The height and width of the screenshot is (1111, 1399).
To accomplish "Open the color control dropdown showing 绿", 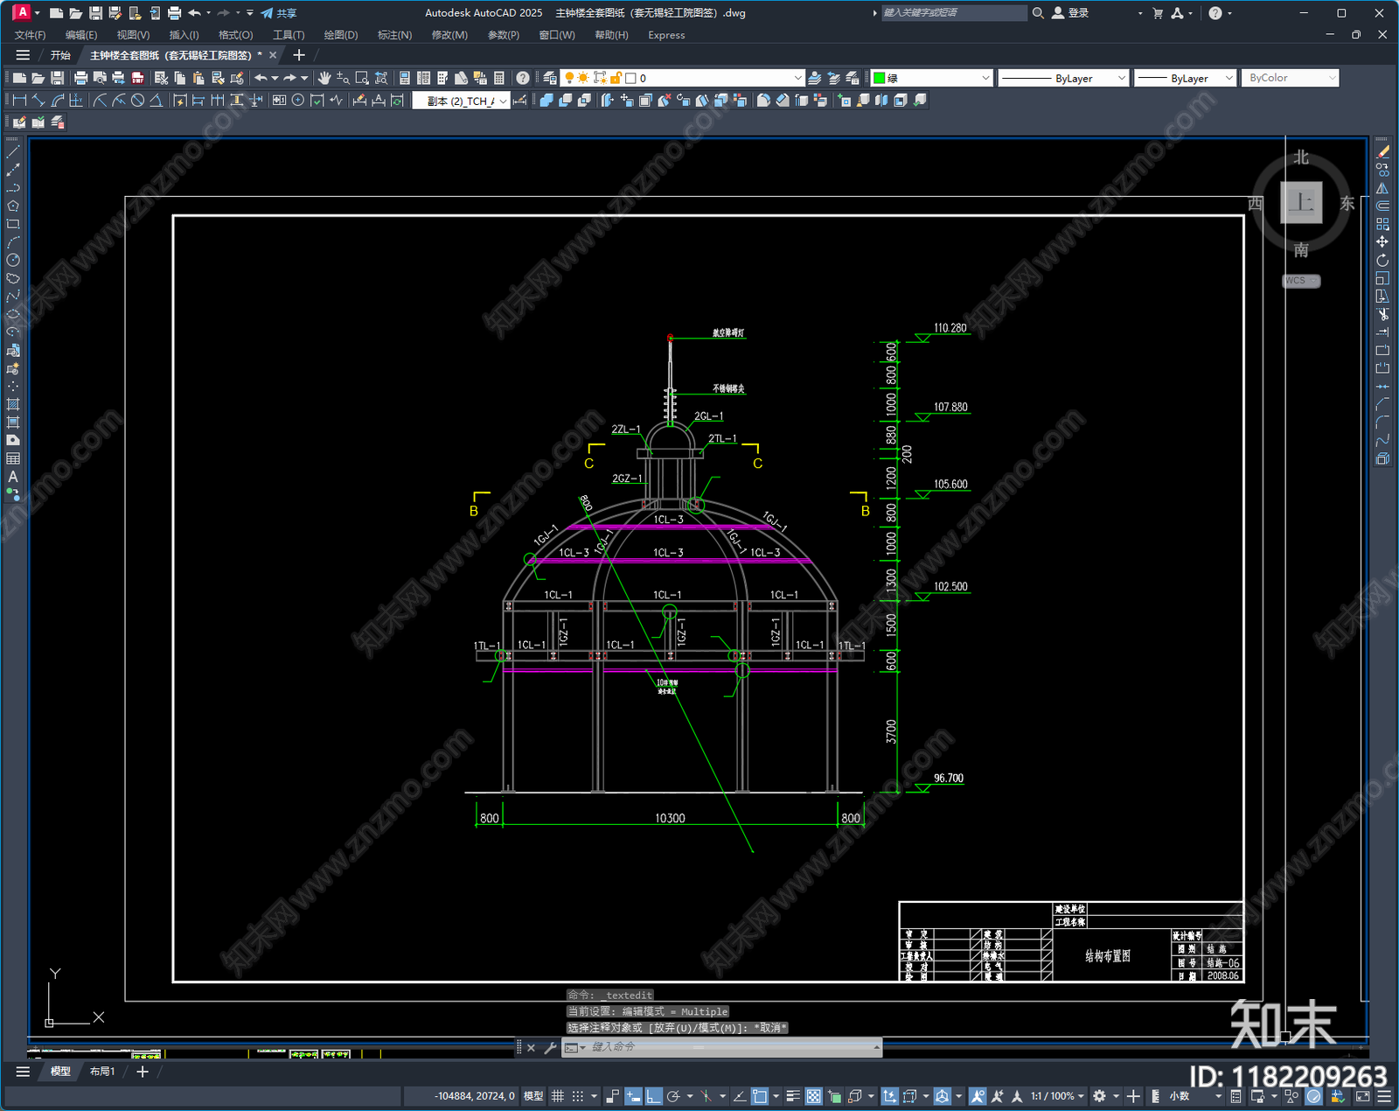I will point(932,78).
